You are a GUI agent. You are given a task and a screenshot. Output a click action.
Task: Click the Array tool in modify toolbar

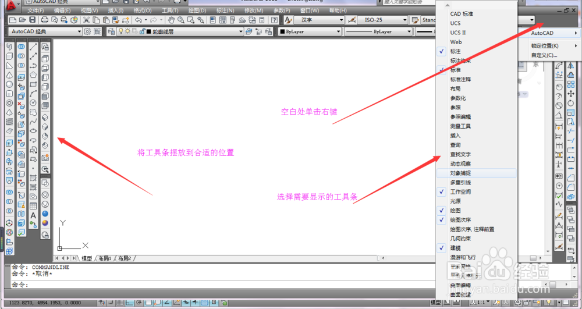[571, 84]
